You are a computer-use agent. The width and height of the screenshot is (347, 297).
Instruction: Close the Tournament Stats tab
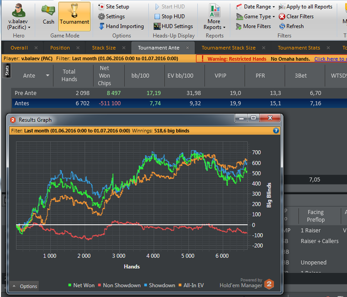click(x=328, y=48)
